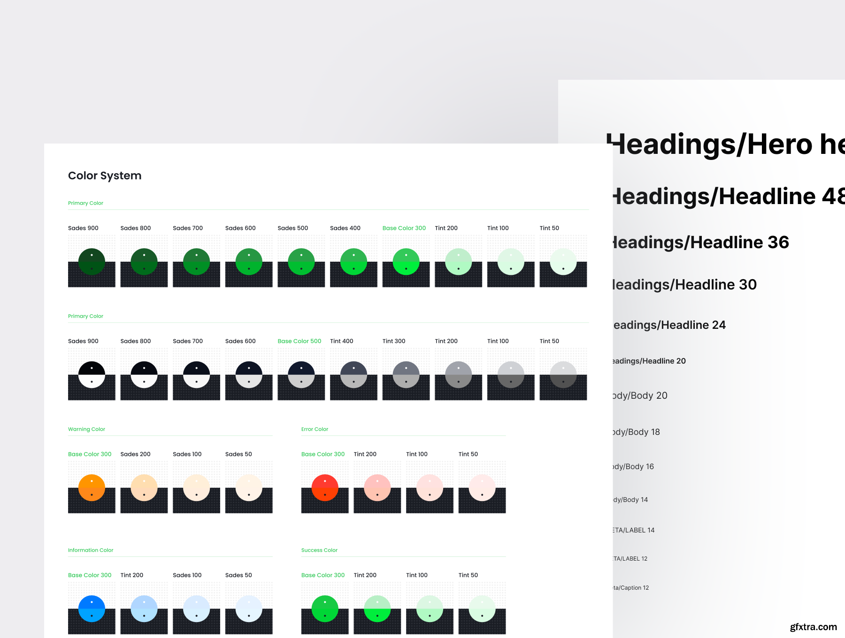Select the navy Base Color 500 swatch
The width and height of the screenshot is (845, 638).
pos(301,375)
